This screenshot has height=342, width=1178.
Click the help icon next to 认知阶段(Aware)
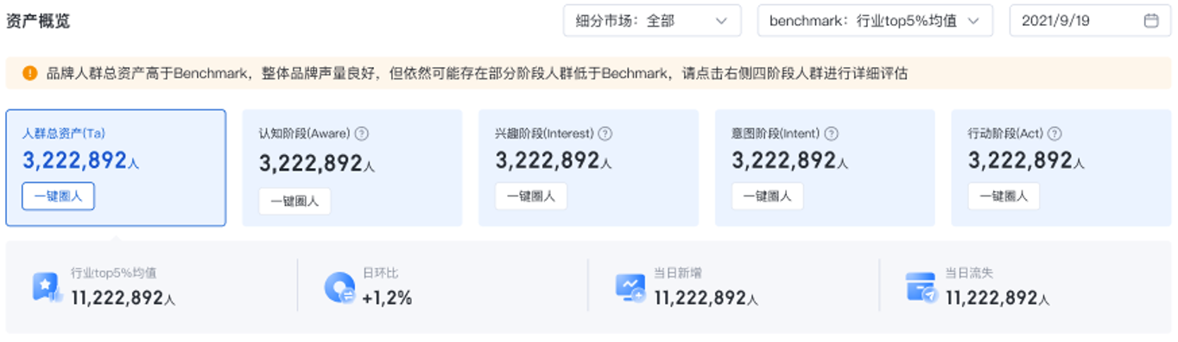coord(362,134)
